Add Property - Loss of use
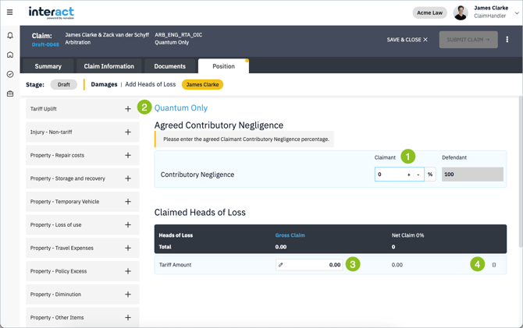 [x=128, y=225]
